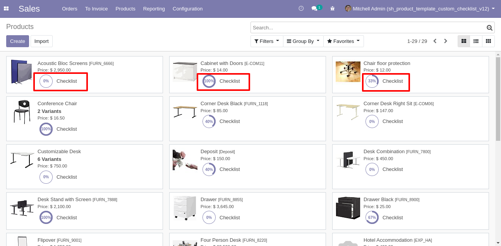The height and width of the screenshot is (246, 501).
Task: Click '6 Variants' on Customizable Desk
Action: pos(50,159)
